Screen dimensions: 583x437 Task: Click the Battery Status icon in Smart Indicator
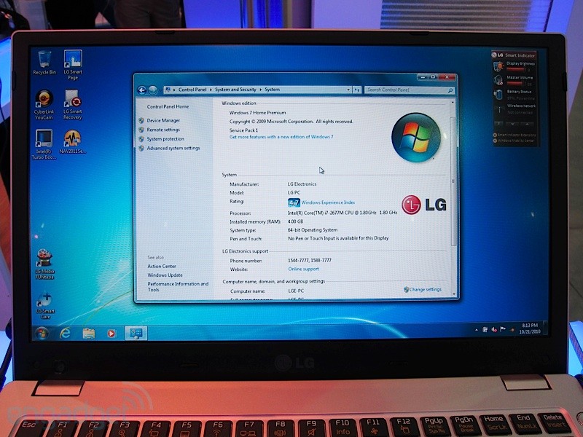click(x=498, y=95)
